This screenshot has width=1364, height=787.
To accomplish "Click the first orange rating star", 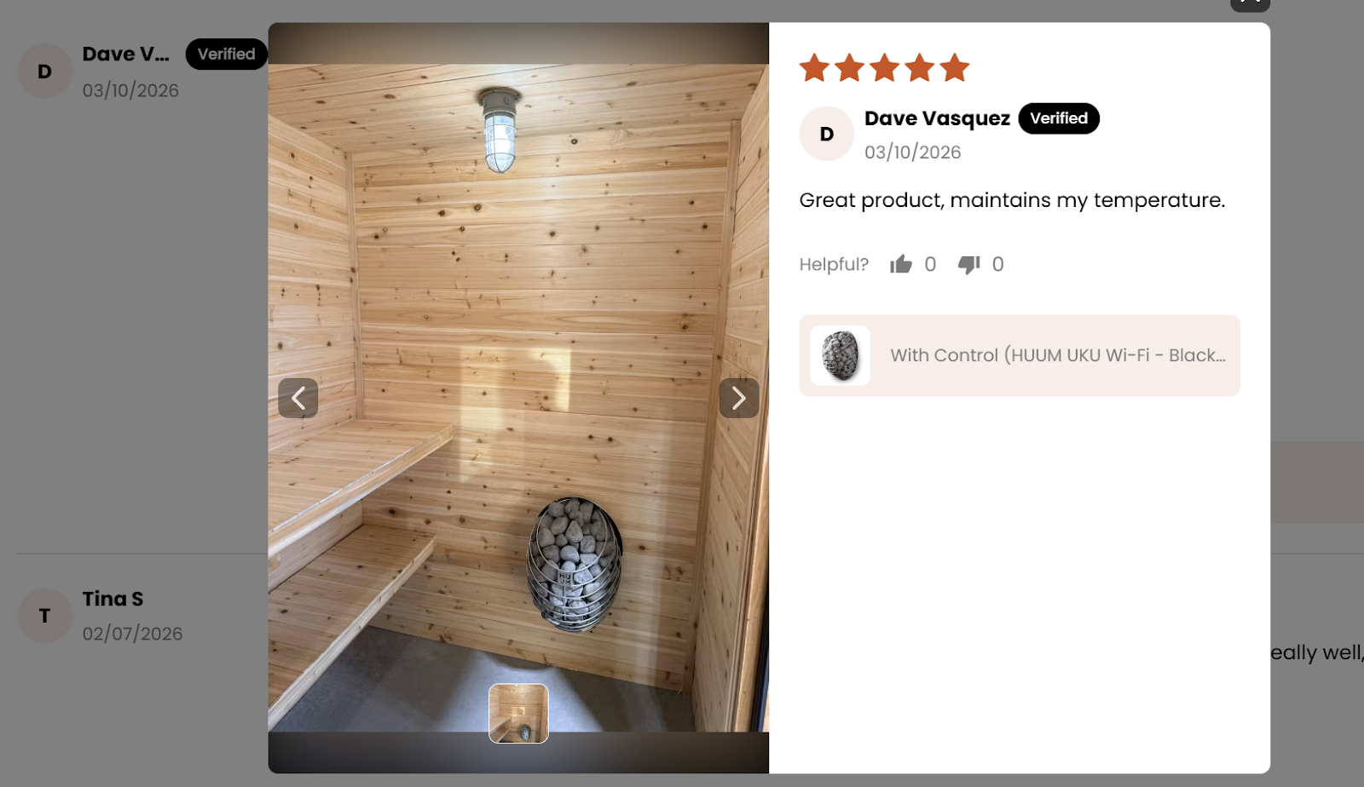I will (814, 67).
